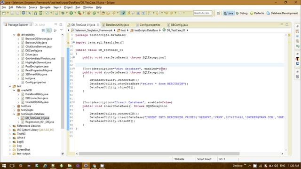Click Selenium_Singleton_Framework in the breadcrumb

(x=94, y=30)
